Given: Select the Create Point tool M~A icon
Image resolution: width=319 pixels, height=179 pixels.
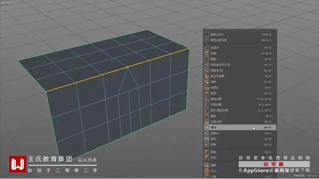Looking at the screenshot, I should tap(207, 48).
